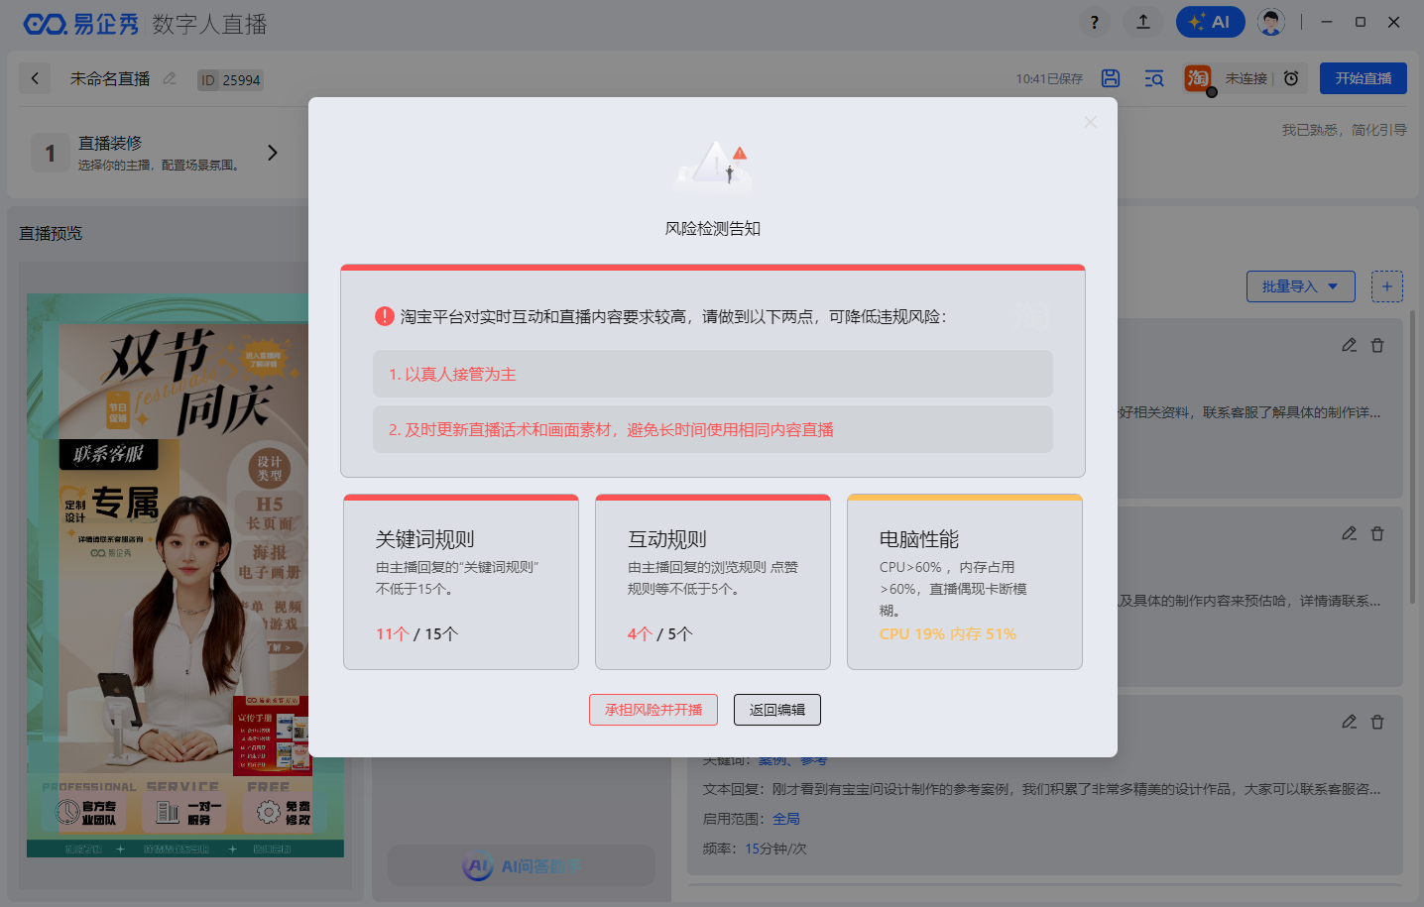Click the 互动规则 card
This screenshot has width=1424, height=907.
click(713, 582)
